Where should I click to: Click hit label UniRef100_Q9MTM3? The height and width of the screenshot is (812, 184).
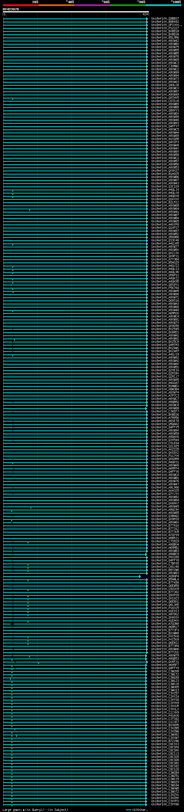(165, 345)
